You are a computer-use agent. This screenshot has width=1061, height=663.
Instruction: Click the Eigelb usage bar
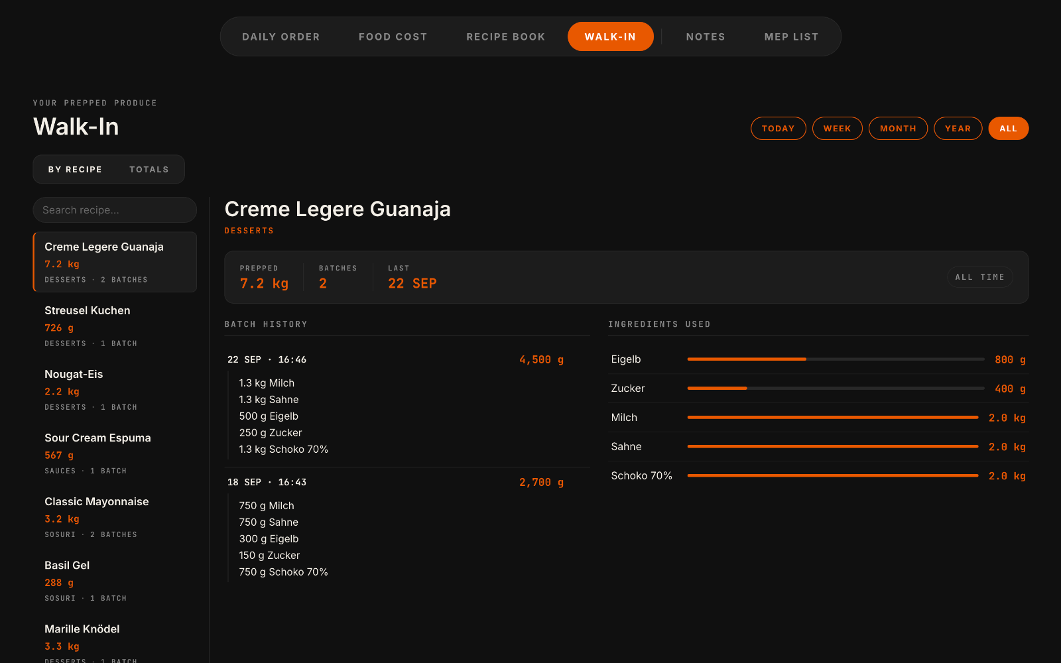836,359
